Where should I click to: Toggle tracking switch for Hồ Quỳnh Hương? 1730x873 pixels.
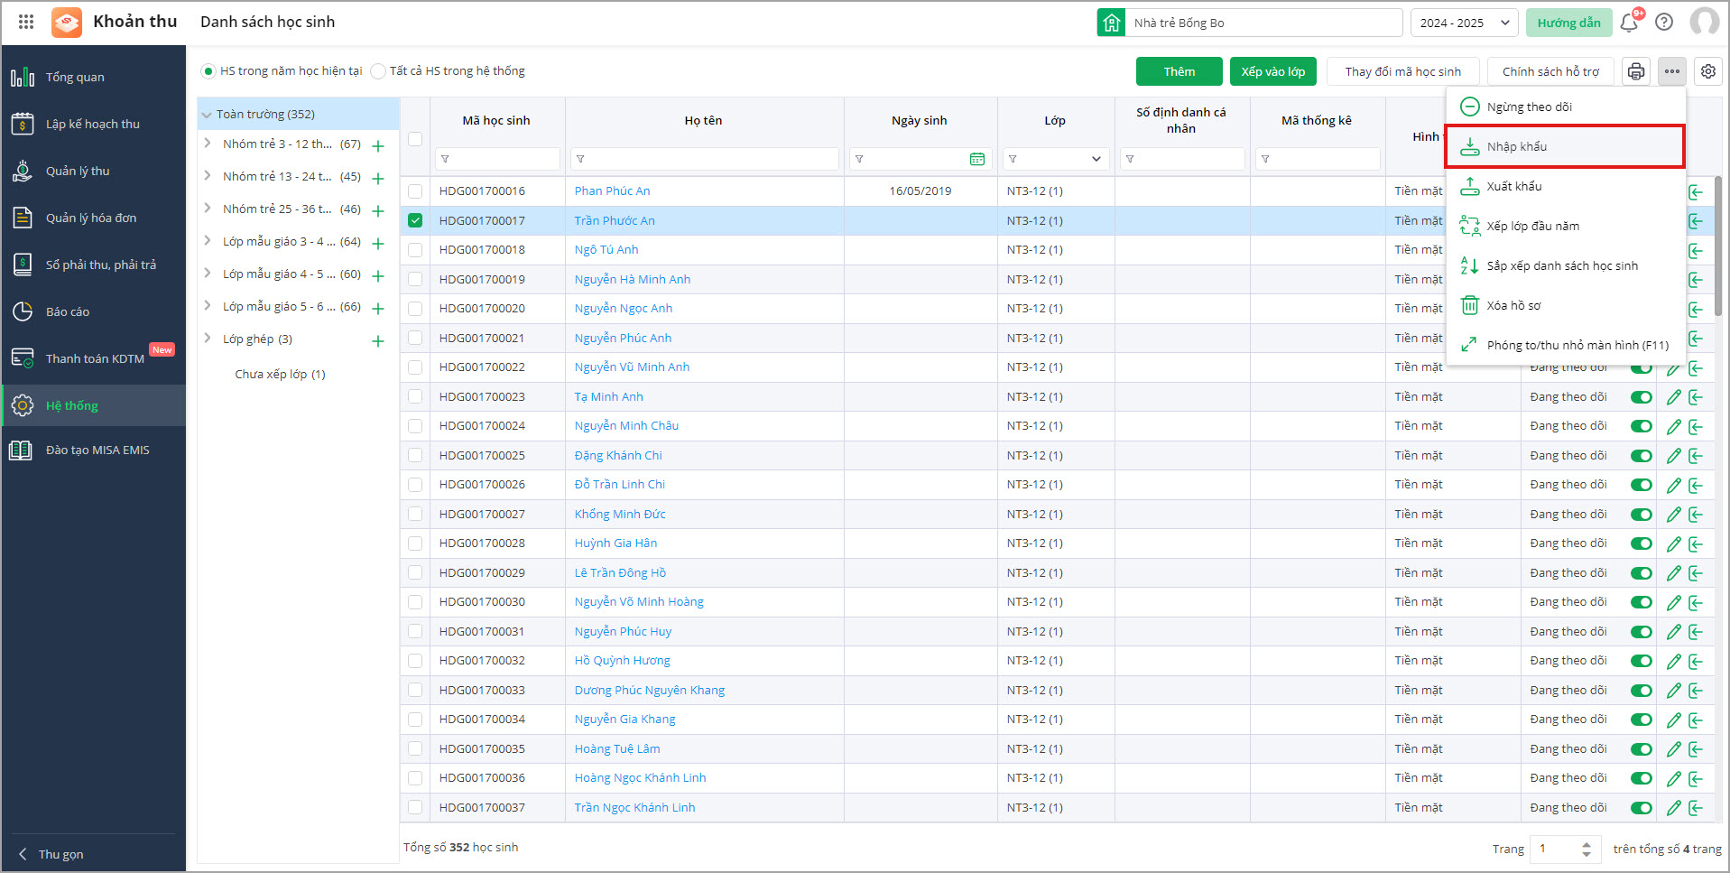pos(1642,661)
